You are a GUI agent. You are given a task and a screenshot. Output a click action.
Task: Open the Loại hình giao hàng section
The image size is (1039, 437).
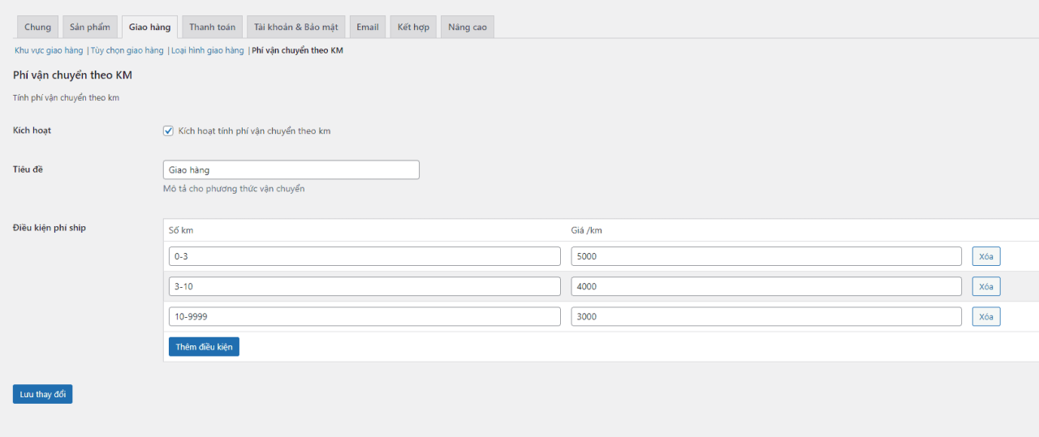pyautogui.click(x=207, y=50)
